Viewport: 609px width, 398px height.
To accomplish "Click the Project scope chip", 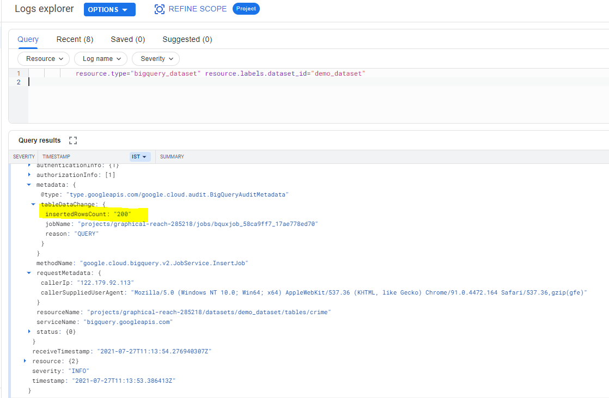I will [x=246, y=9].
